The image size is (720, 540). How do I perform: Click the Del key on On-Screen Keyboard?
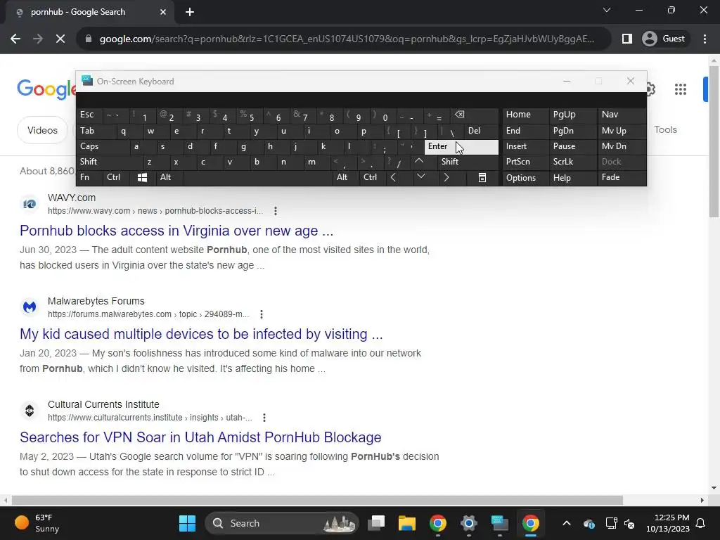tap(481, 131)
